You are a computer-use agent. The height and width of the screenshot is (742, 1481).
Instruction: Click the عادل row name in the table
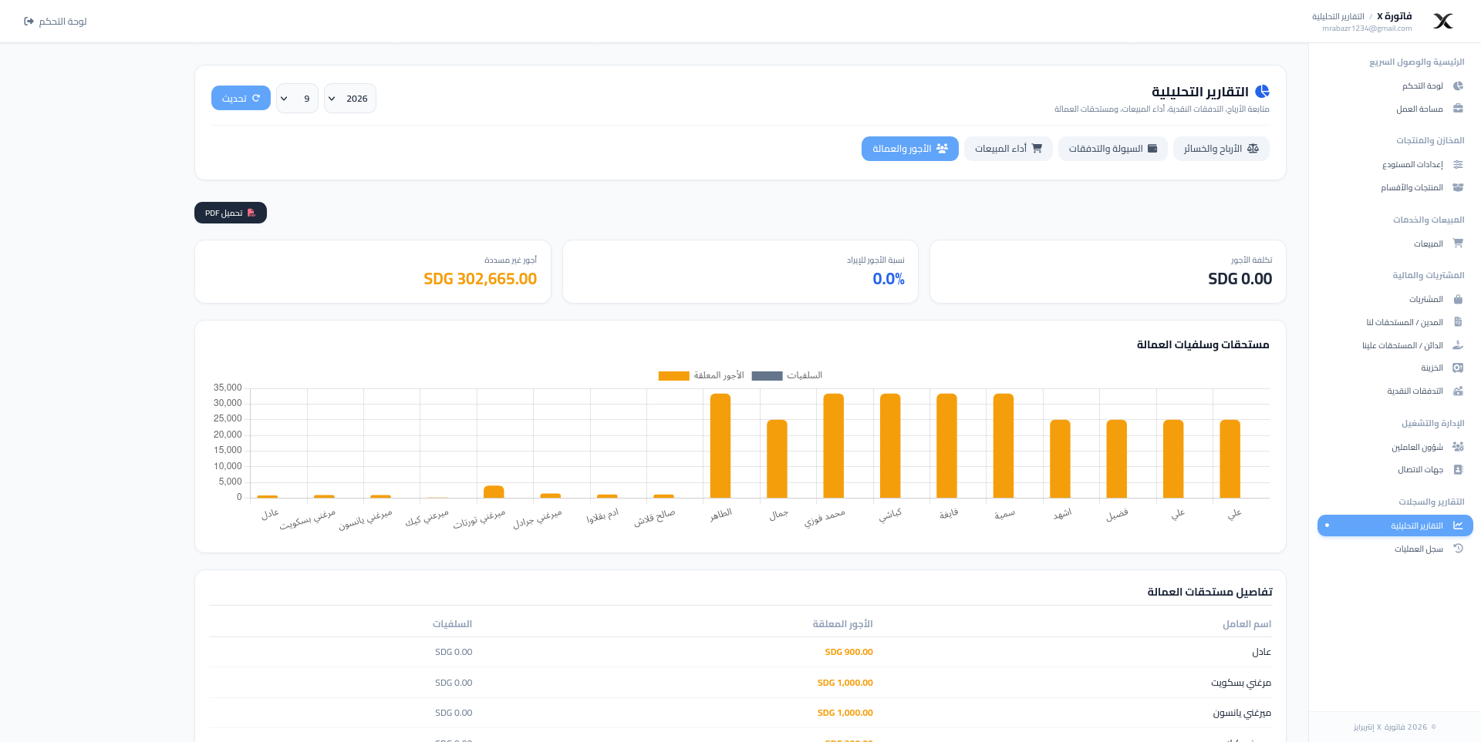point(1261,652)
